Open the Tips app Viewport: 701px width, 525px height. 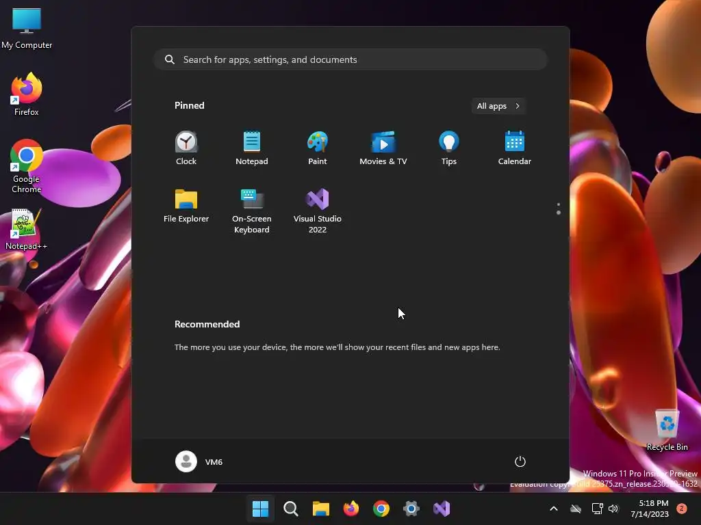click(x=449, y=148)
